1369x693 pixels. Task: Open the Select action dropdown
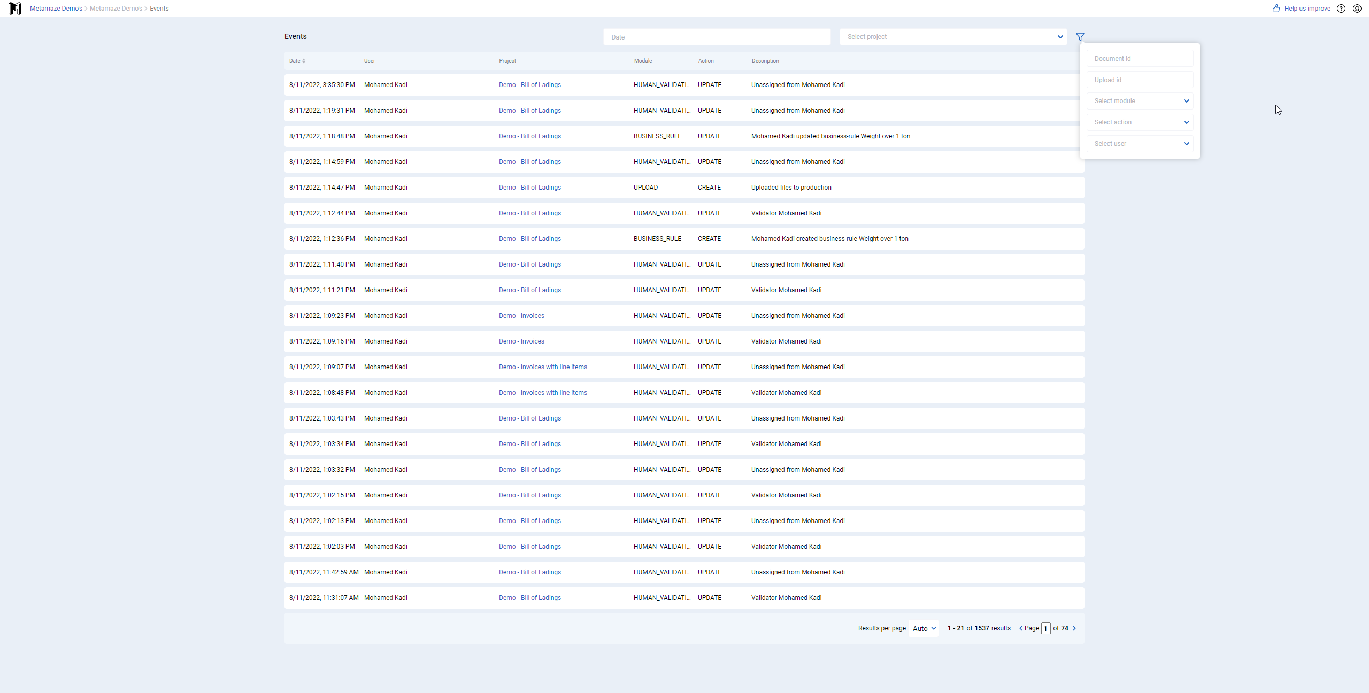point(1140,122)
